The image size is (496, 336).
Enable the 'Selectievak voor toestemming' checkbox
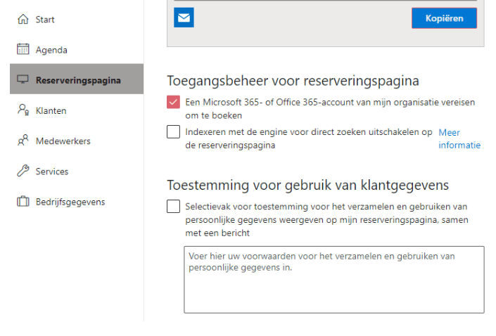(173, 207)
